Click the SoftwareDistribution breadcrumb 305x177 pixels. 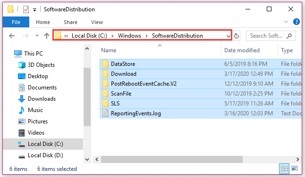[x=177, y=36]
